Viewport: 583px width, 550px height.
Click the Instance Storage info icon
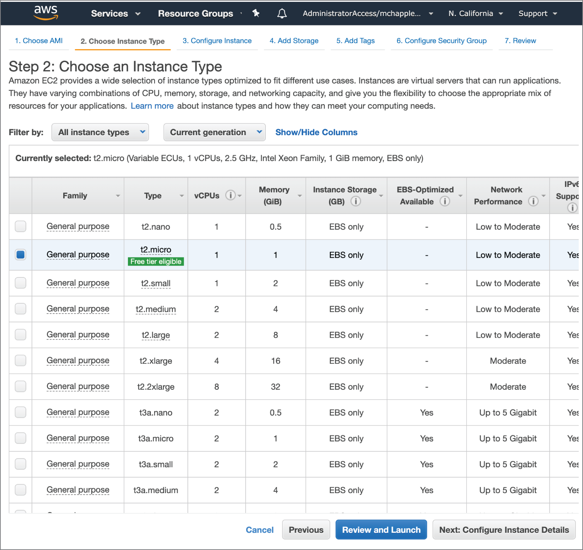click(x=356, y=201)
